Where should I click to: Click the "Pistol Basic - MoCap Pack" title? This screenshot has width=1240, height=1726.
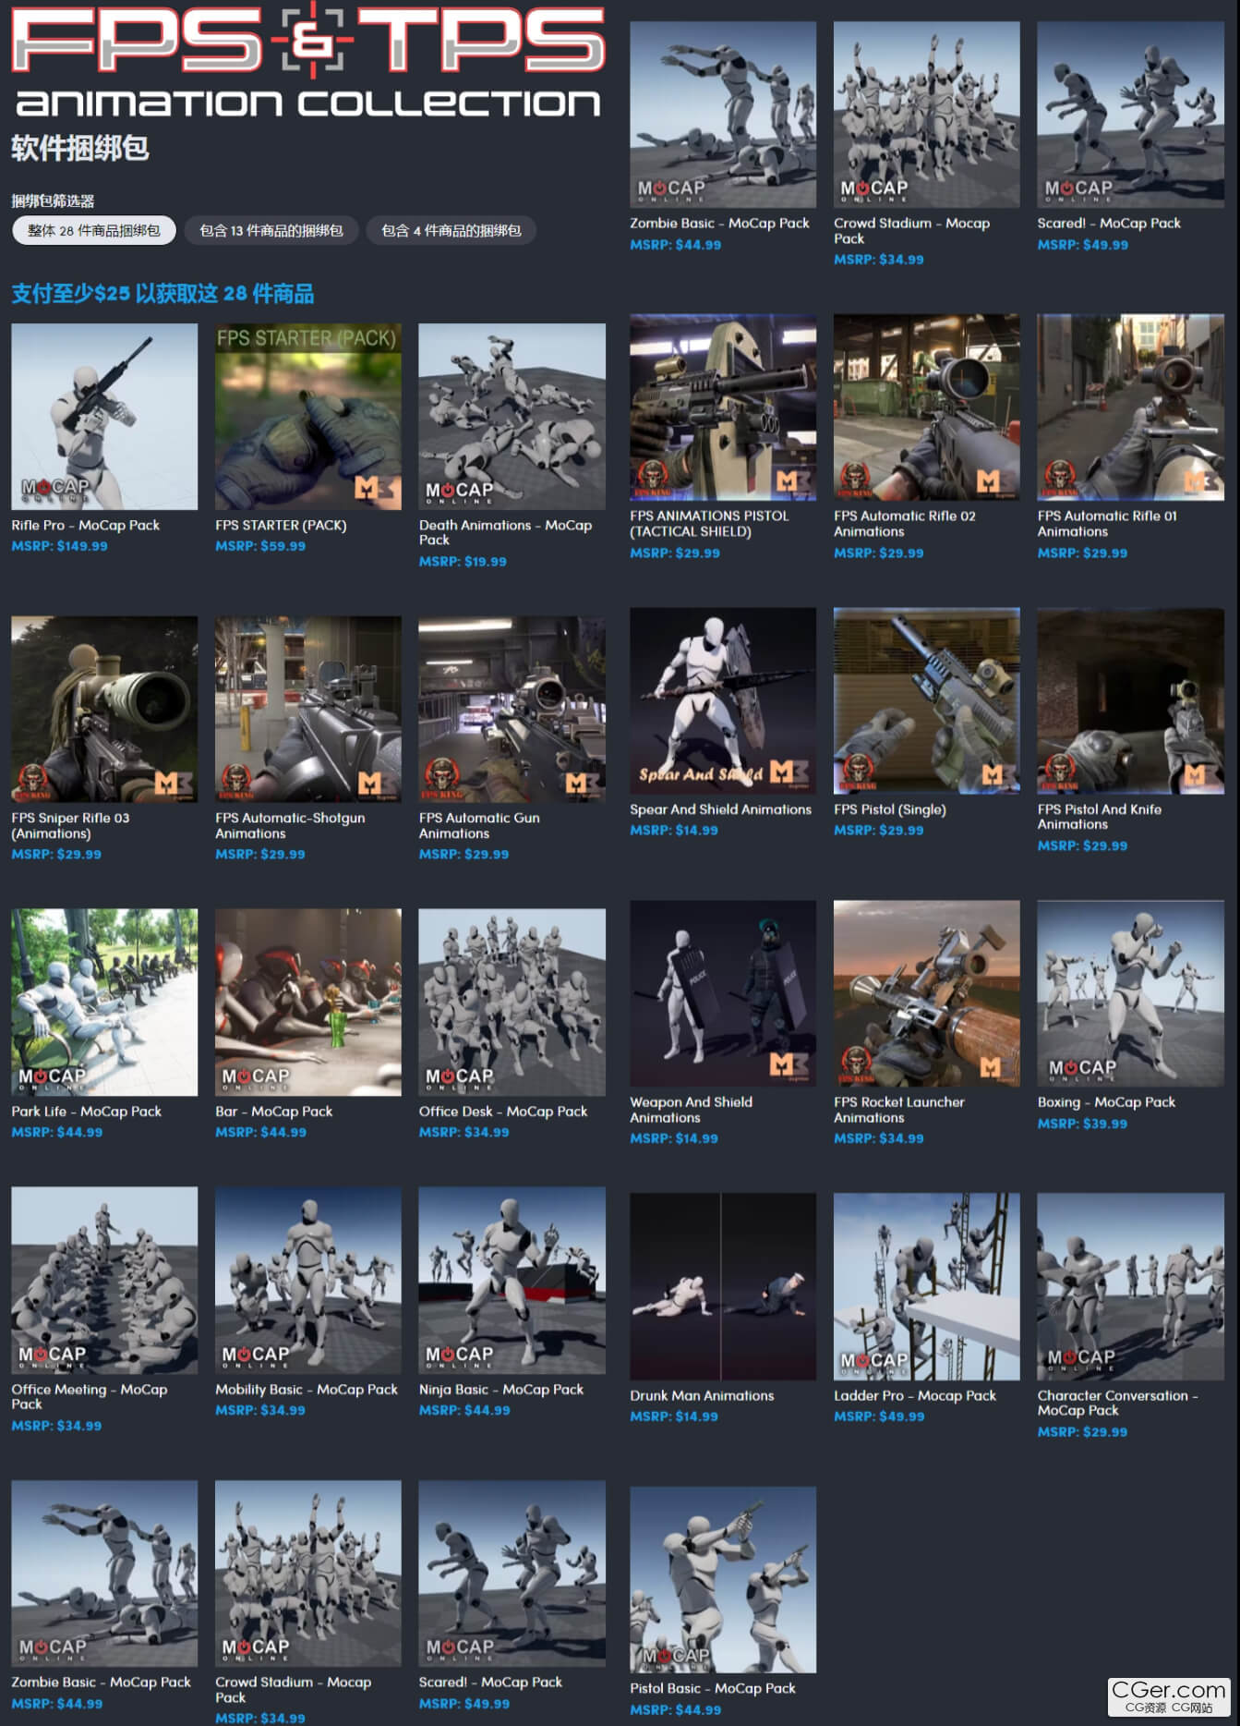(712, 1688)
